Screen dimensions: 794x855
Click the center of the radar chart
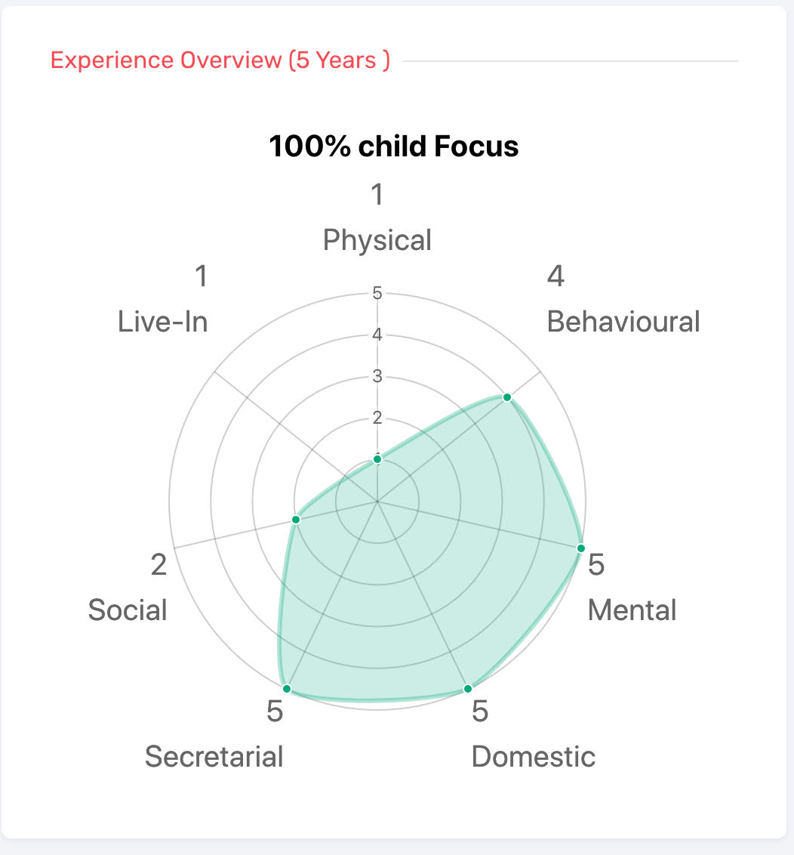377,501
